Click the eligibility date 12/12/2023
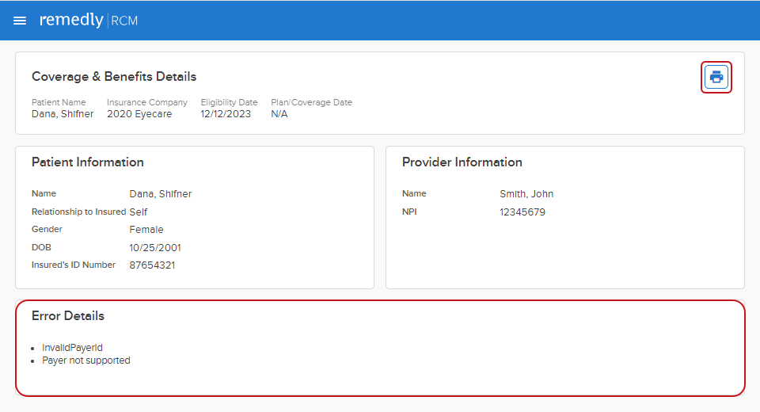760x412 pixels. pos(226,114)
